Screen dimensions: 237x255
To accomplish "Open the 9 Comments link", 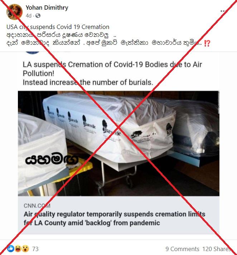I will click(182, 249).
